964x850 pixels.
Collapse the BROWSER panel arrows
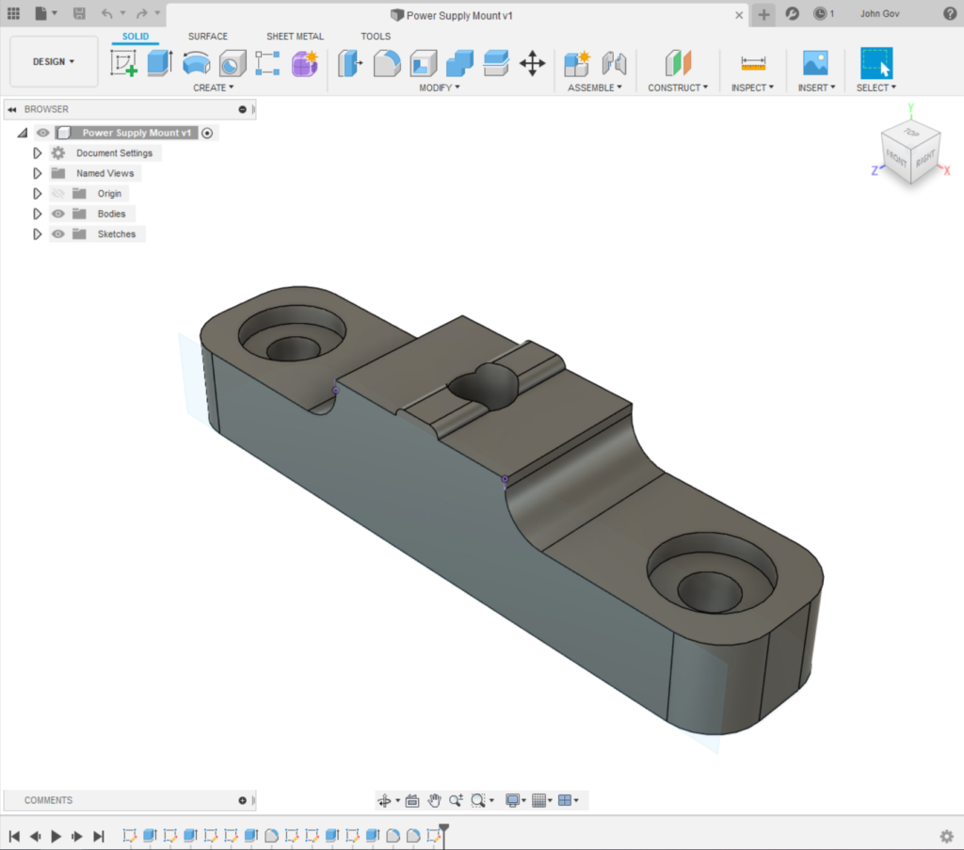point(11,109)
